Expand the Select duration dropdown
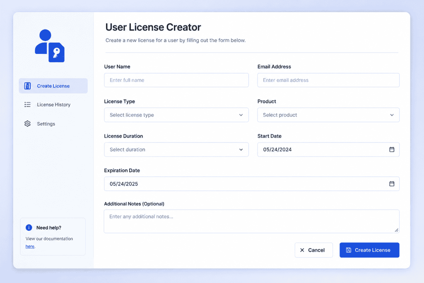The height and width of the screenshot is (283, 424). (176, 150)
